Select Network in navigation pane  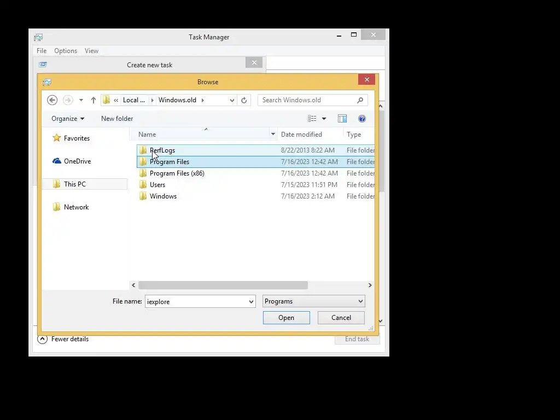(76, 207)
